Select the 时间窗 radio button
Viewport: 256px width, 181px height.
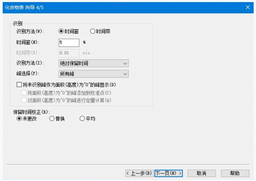62,31
